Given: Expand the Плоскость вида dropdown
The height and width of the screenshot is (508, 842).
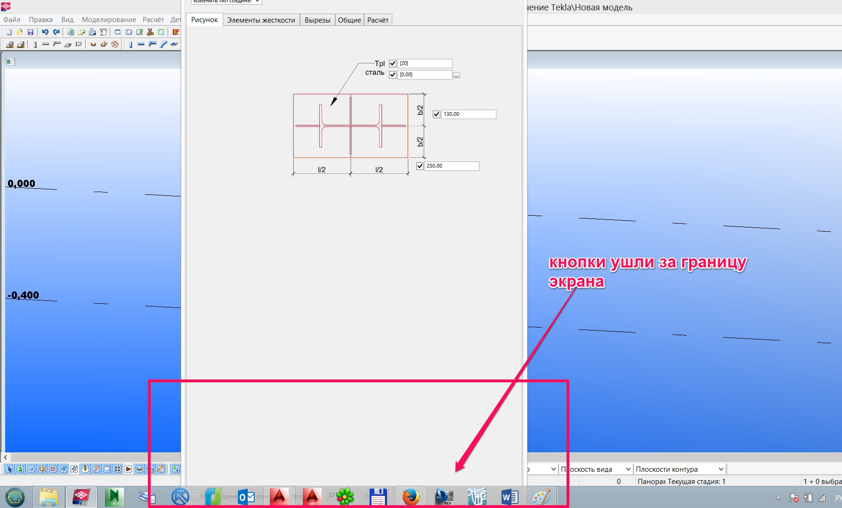Looking at the screenshot, I should [628, 469].
